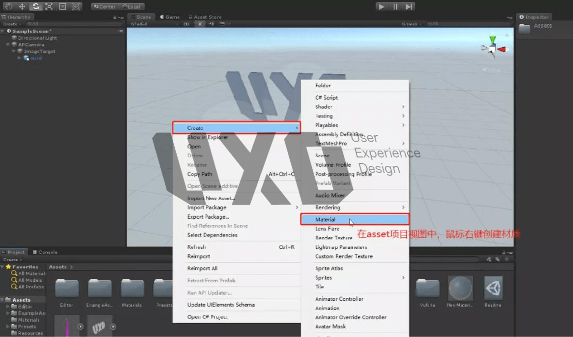The image size is (573, 337).
Task: Toggle 2D view mode in Scene
Action: pos(186,24)
